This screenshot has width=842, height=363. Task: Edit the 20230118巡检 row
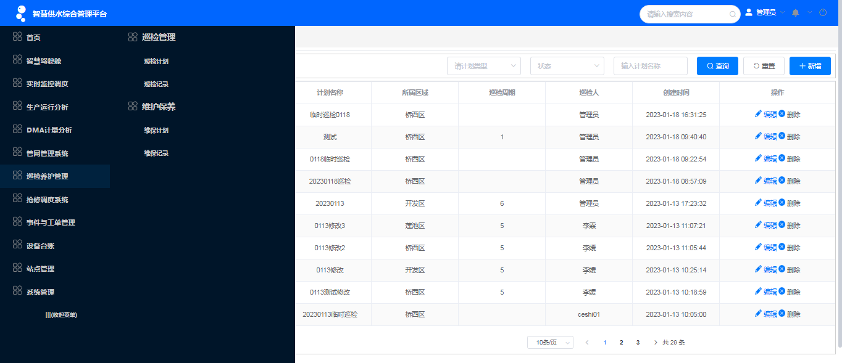point(765,181)
